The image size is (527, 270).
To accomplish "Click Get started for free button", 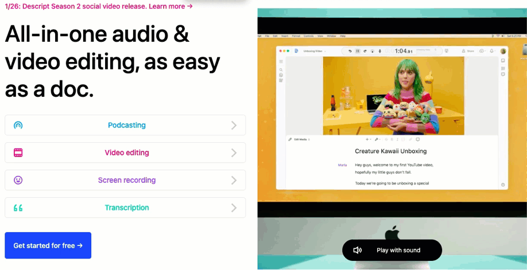I will (48, 245).
